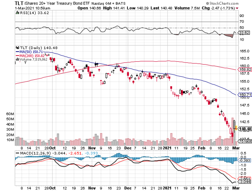Click the 140.48 last price tag
Viewport: 252px width, 191px height.
click(x=244, y=129)
